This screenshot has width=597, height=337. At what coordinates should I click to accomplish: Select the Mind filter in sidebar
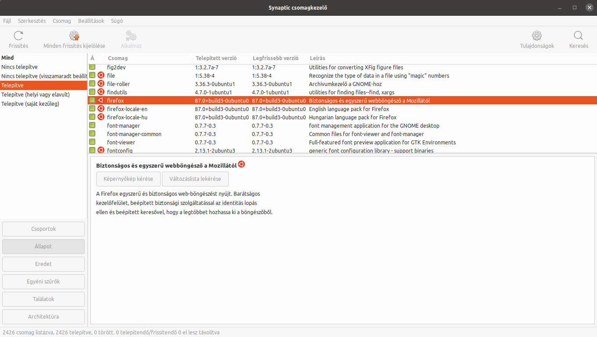coord(43,58)
